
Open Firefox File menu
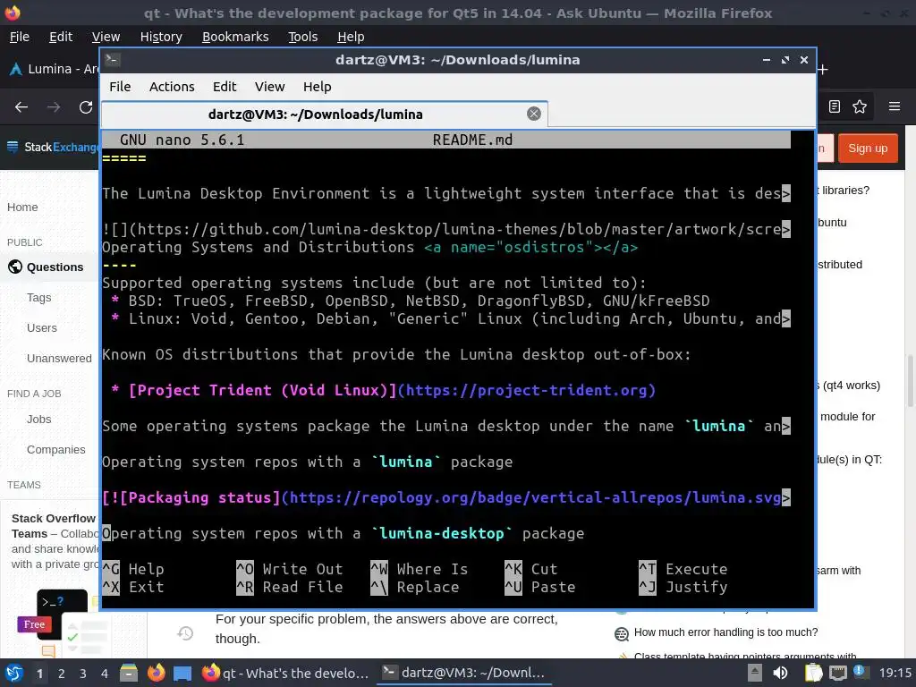coord(20,37)
